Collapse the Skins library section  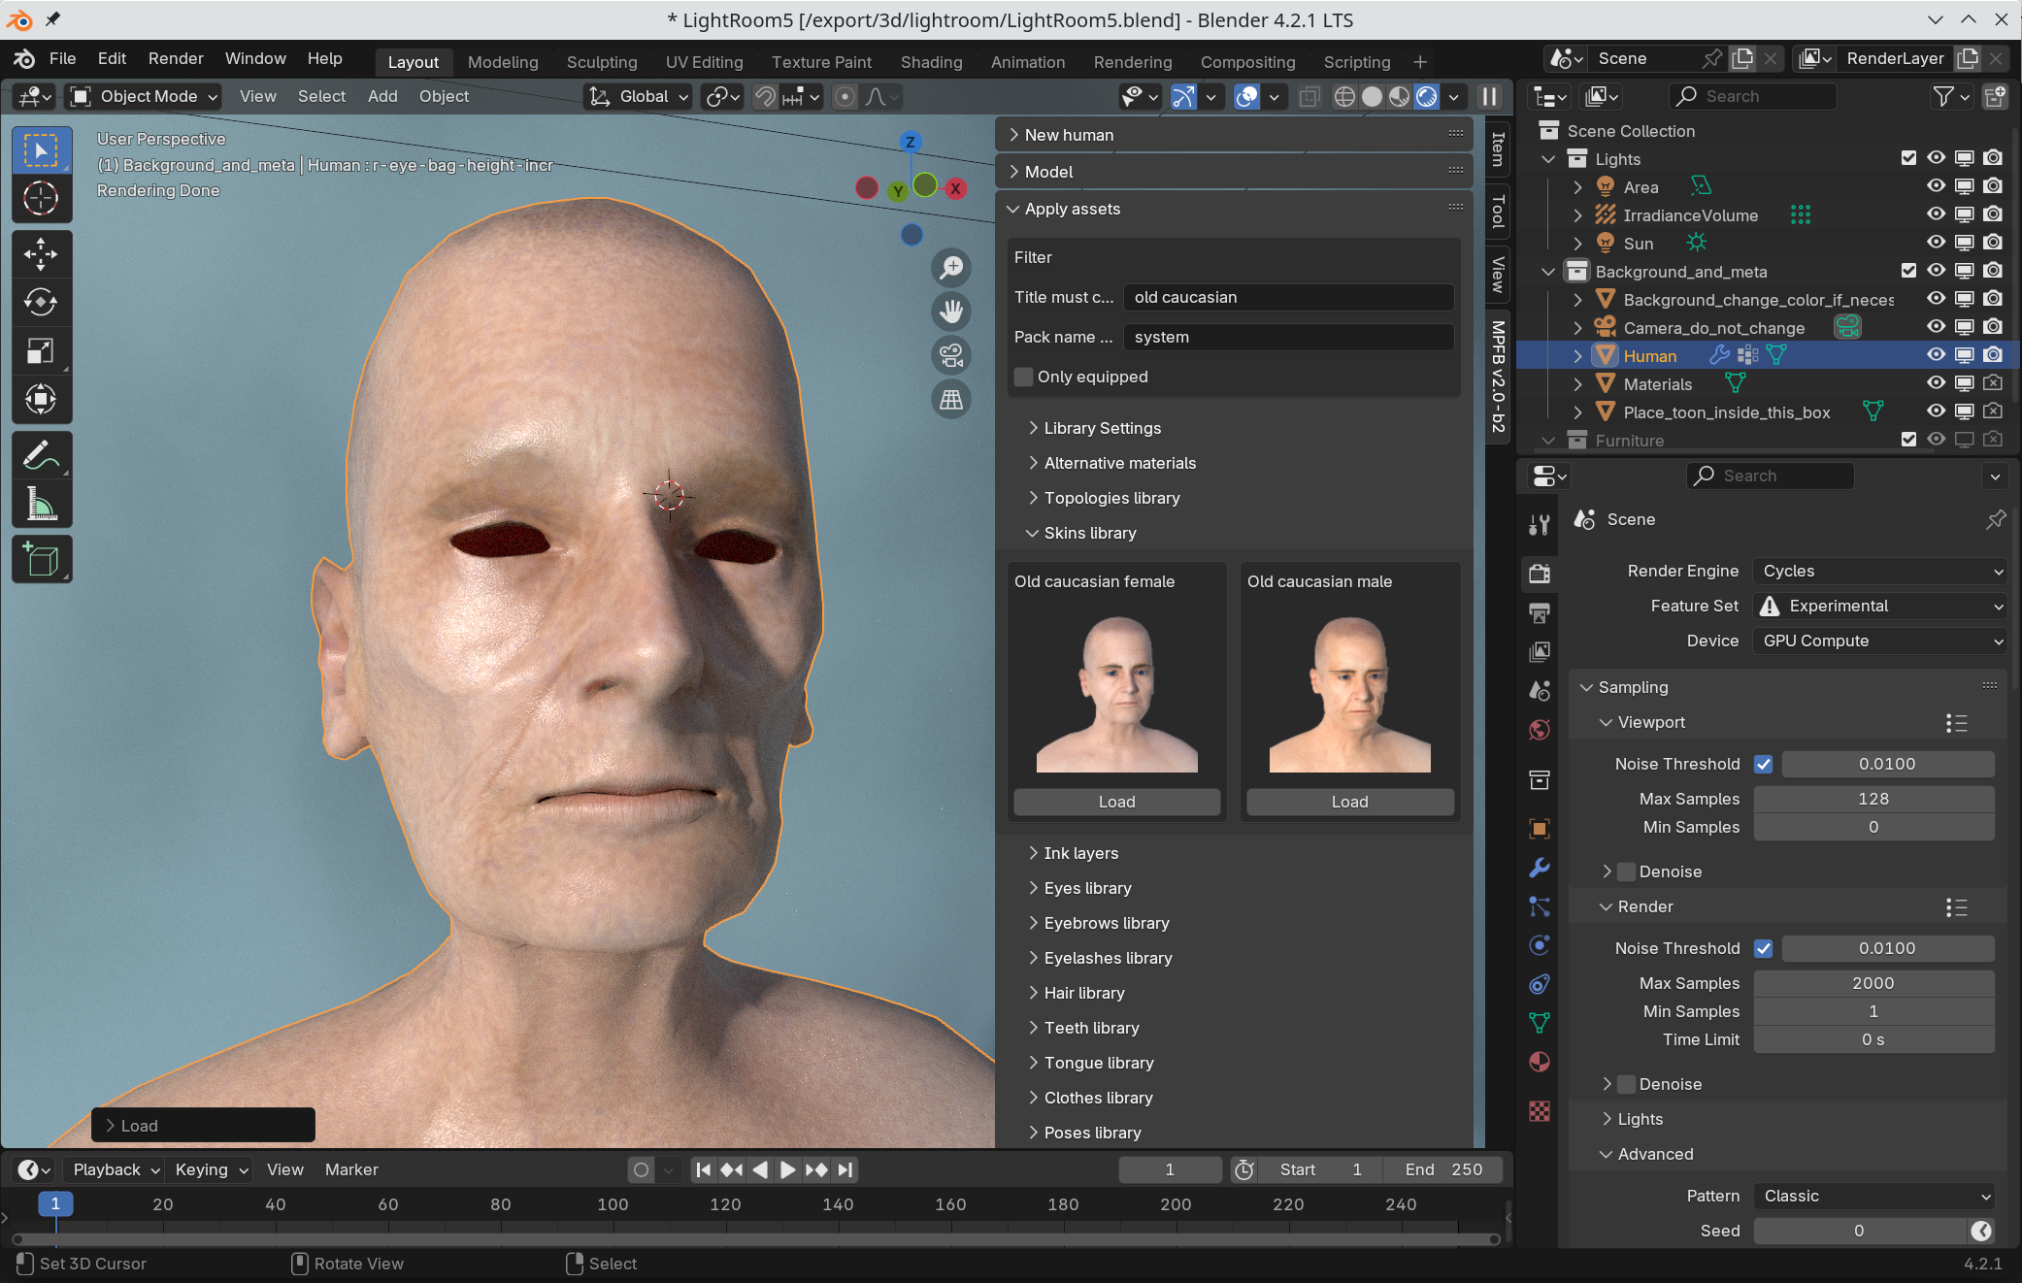[1089, 533]
